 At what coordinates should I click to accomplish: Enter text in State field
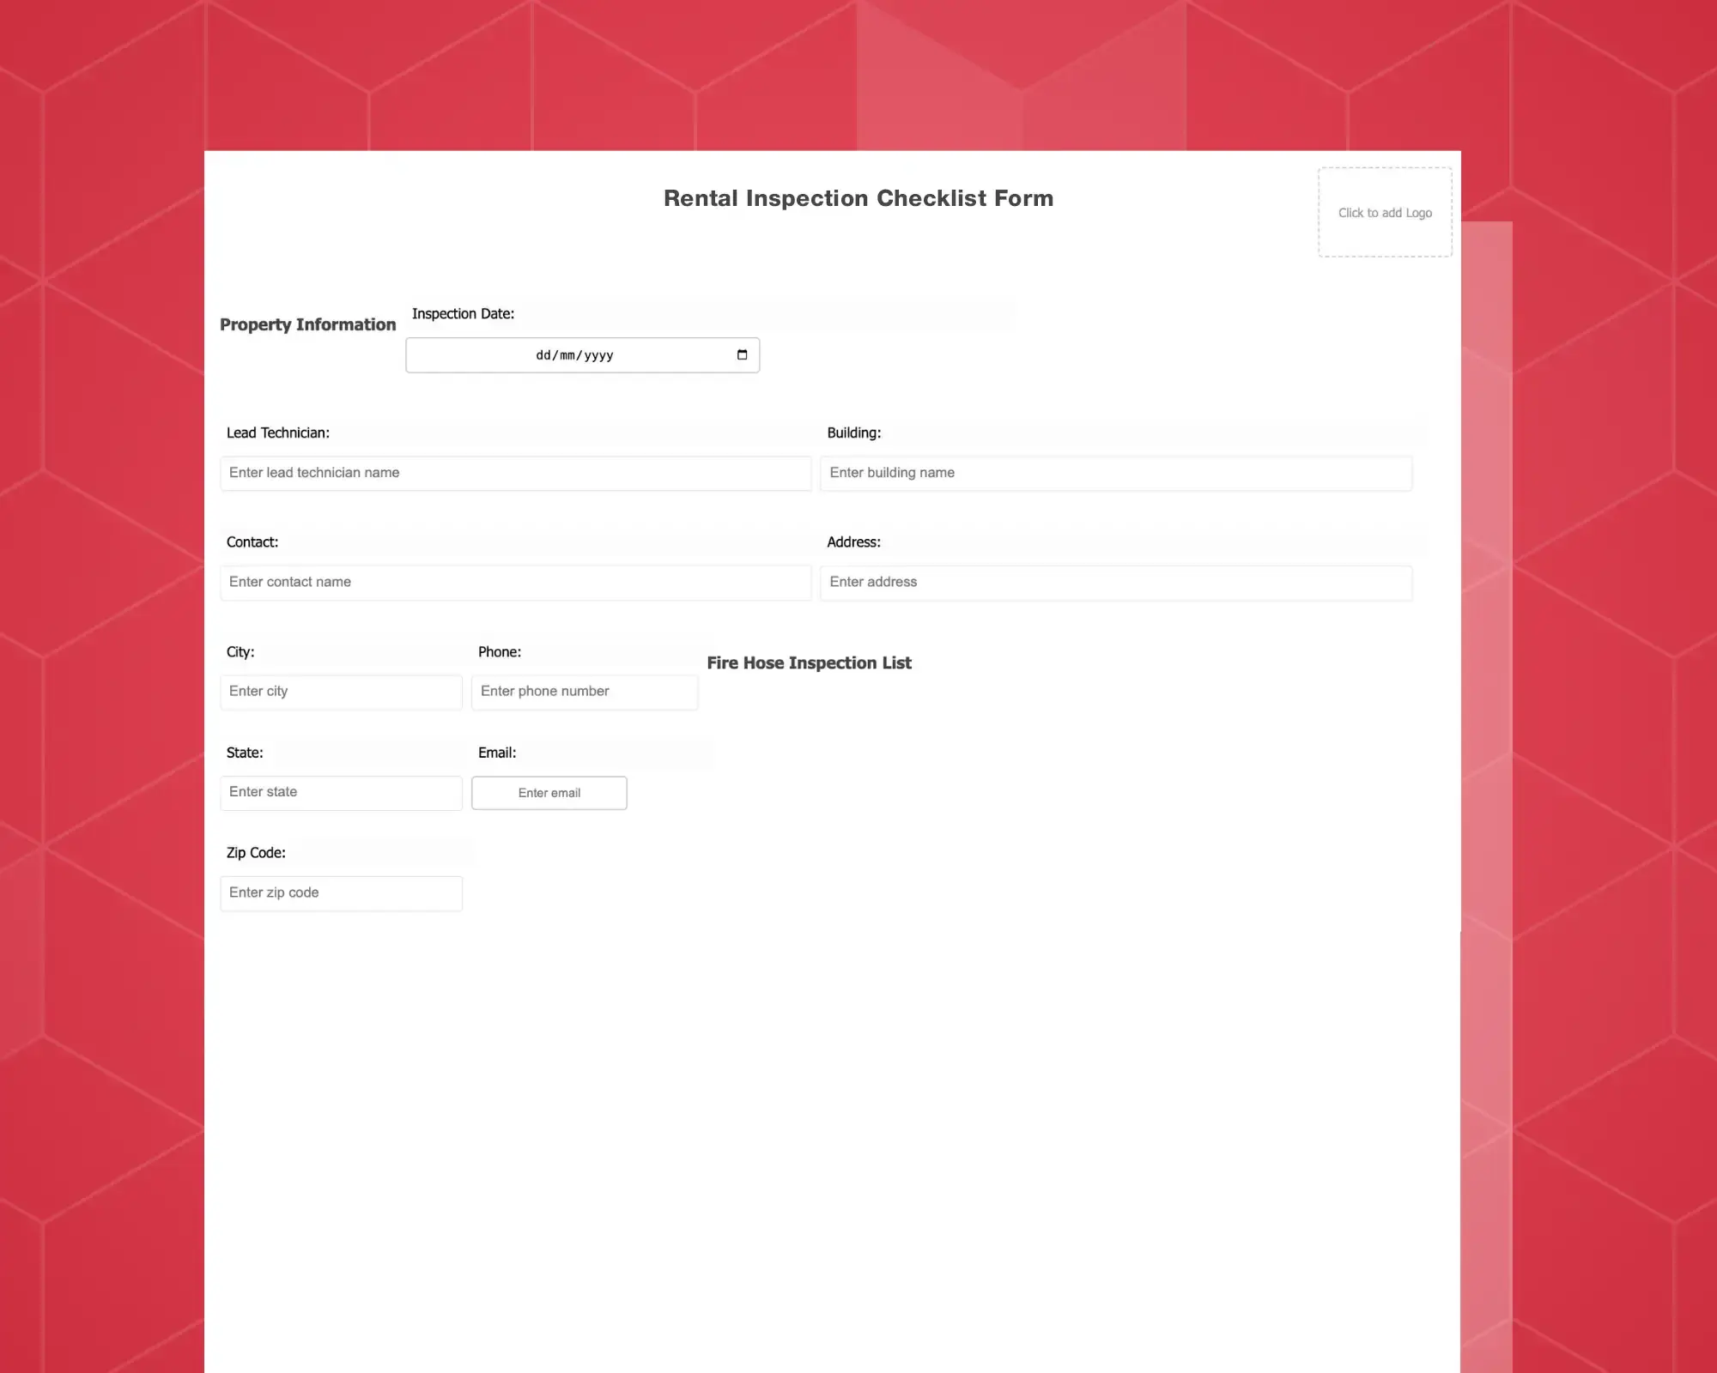tap(341, 791)
